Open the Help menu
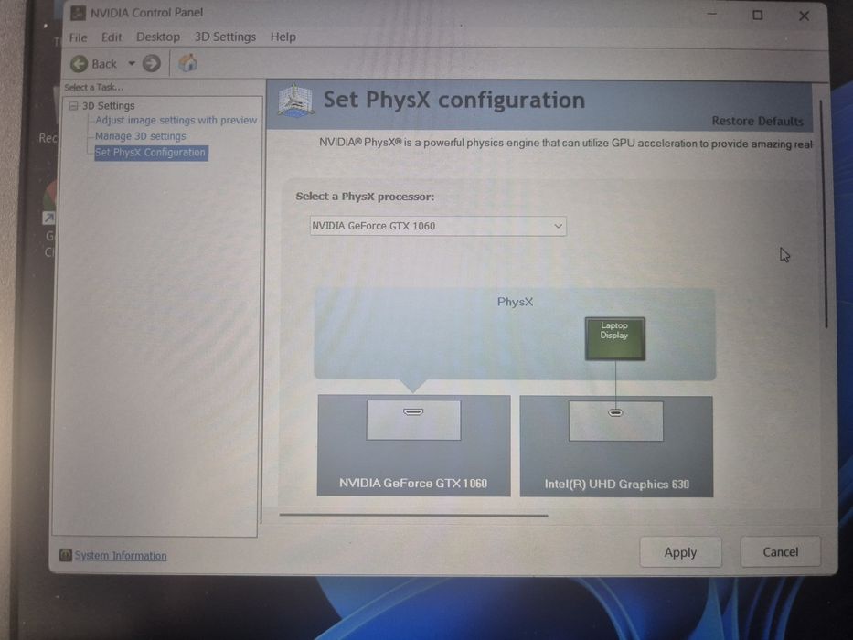Screen dimensions: 853x640 283,37
